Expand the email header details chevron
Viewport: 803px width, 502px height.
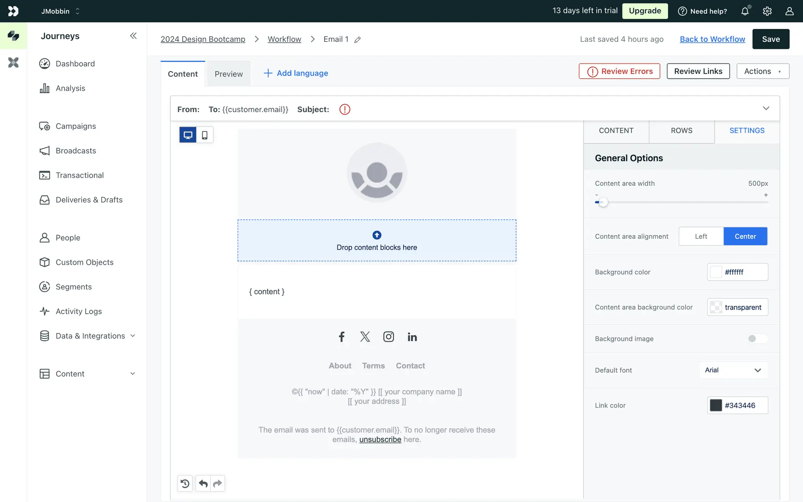click(x=766, y=108)
